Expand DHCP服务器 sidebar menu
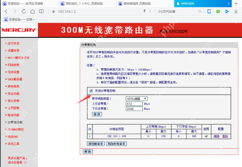 pyautogui.click(x=15, y=79)
